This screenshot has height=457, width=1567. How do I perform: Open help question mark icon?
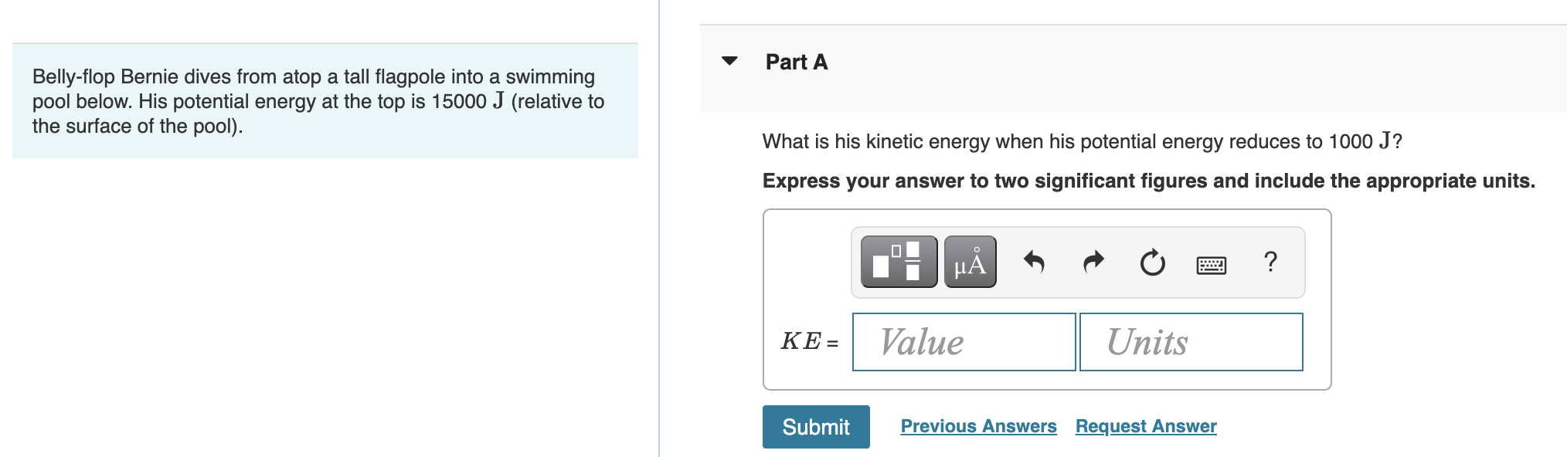point(1270,262)
